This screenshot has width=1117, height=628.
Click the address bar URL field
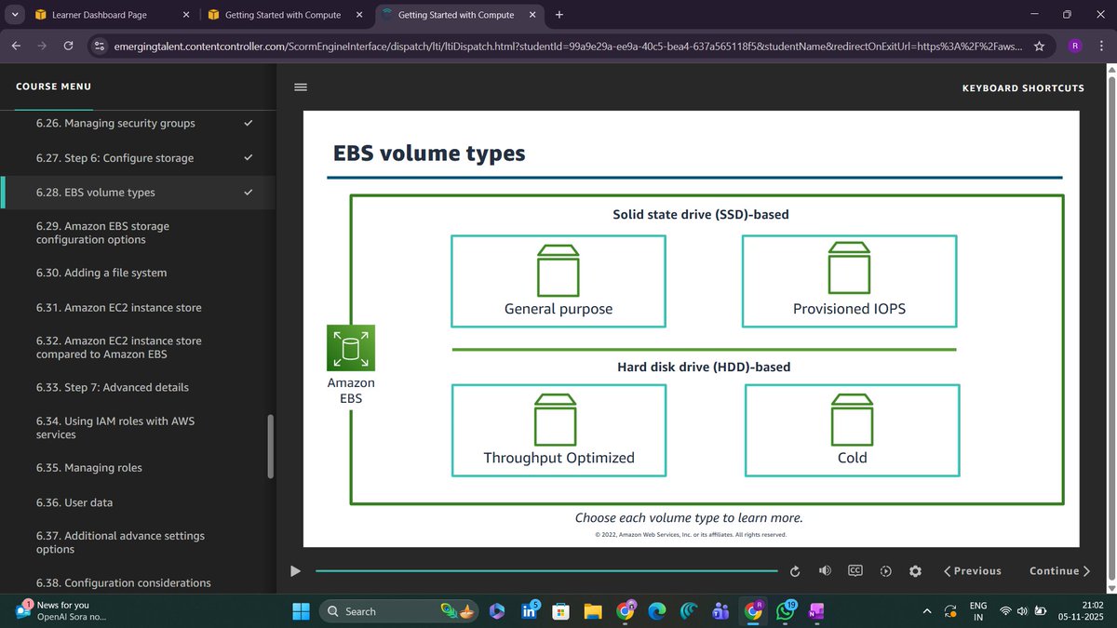pos(568,46)
